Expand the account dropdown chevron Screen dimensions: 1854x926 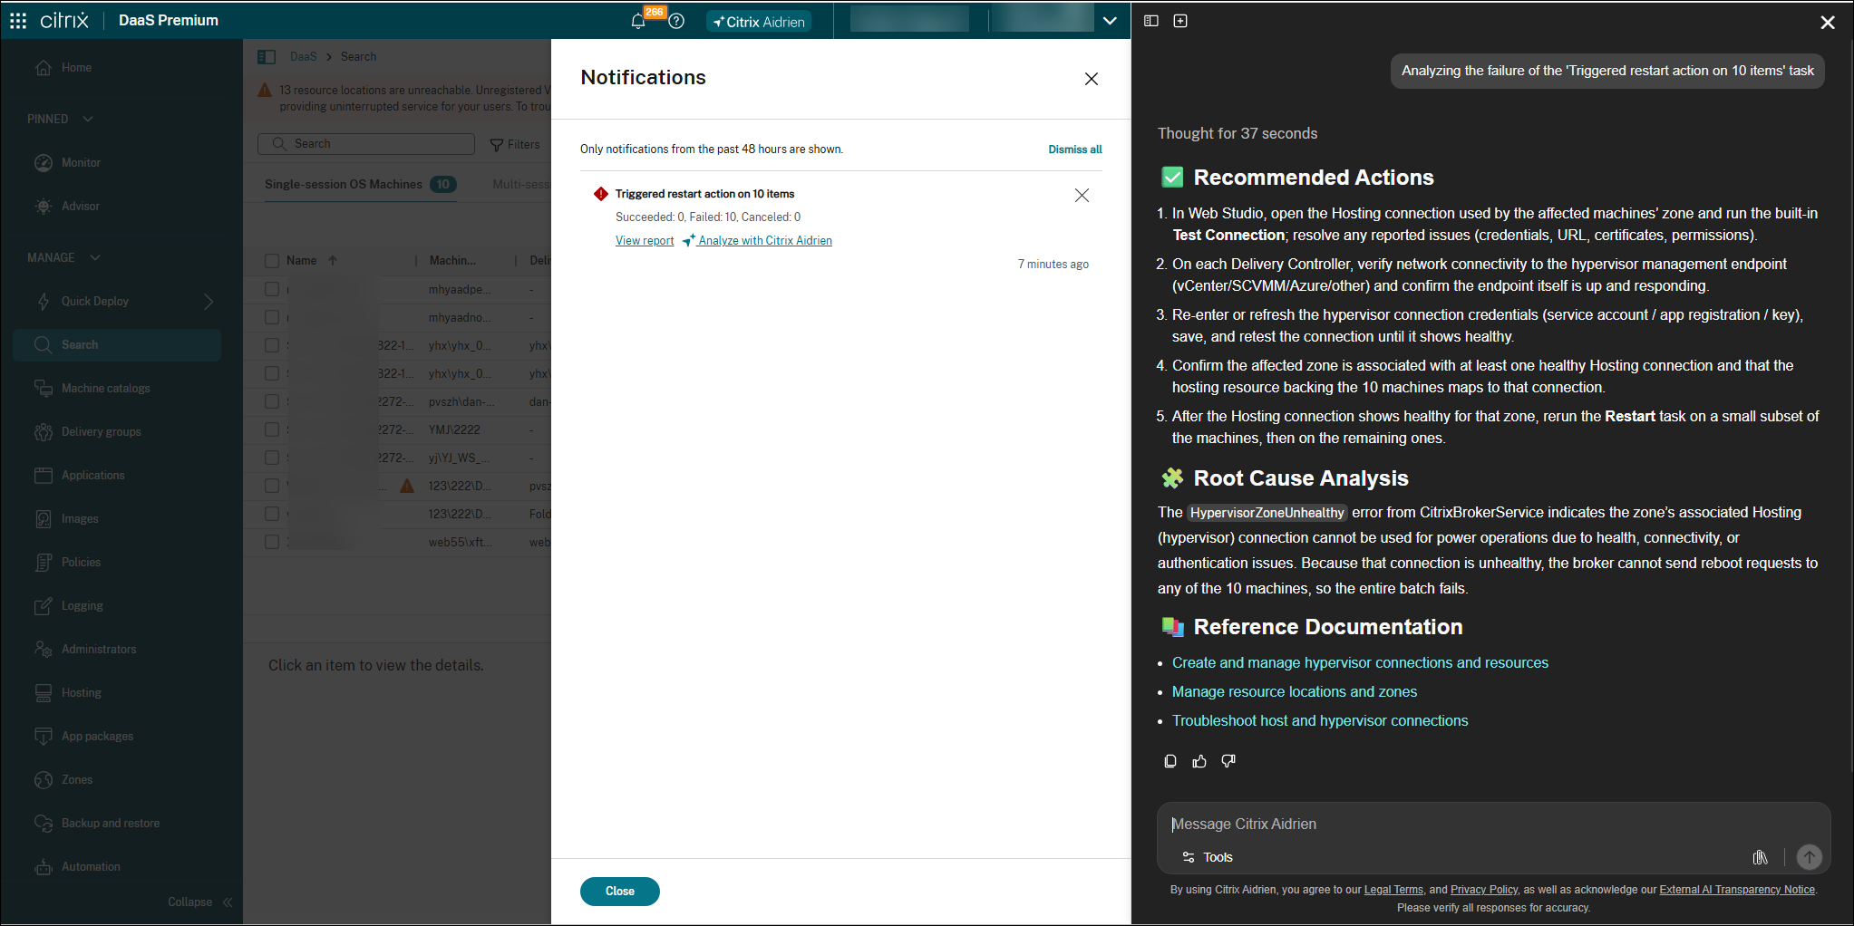(1110, 21)
